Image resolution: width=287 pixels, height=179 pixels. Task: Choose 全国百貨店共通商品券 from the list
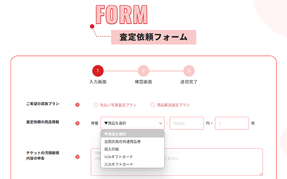pos(132,142)
